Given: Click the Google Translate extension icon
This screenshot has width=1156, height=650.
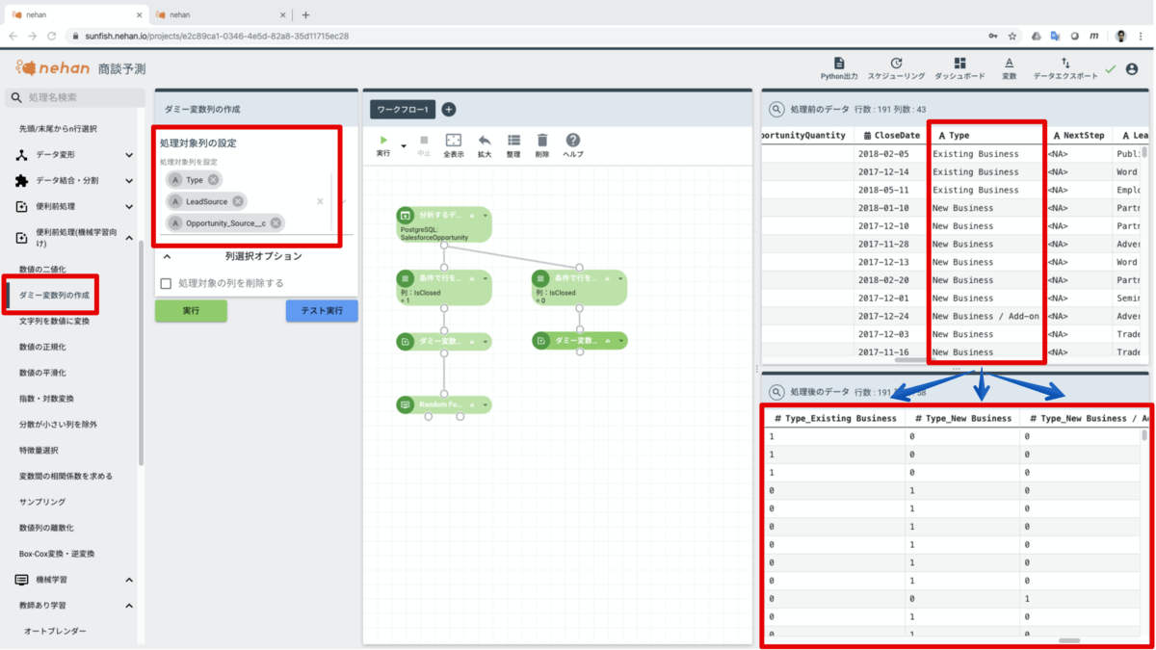Looking at the screenshot, I should pyautogui.click(x=1056, y=36).
